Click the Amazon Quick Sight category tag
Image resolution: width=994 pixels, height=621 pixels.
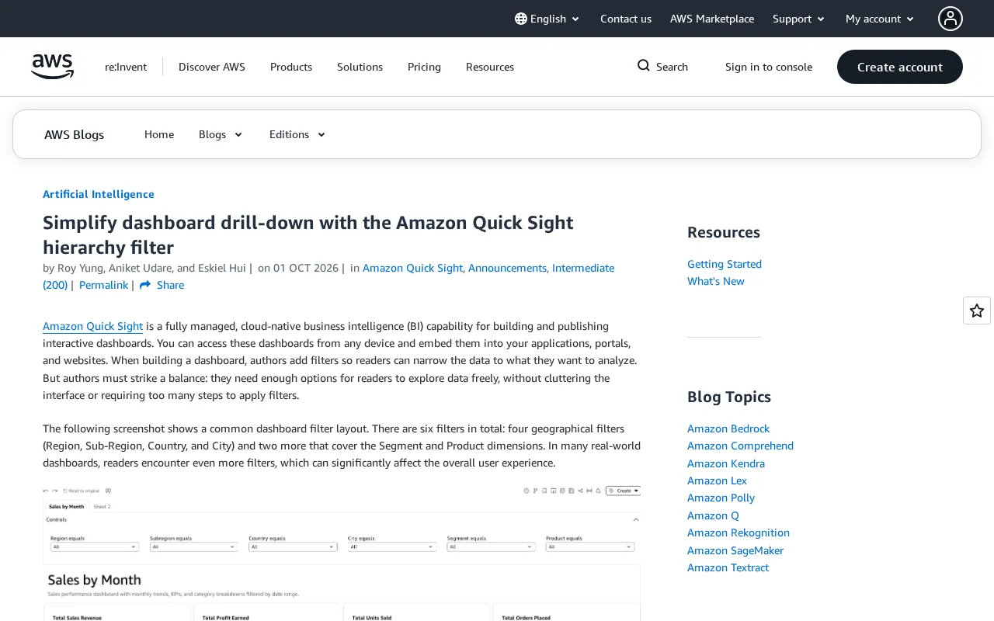(x=412, y=268)
